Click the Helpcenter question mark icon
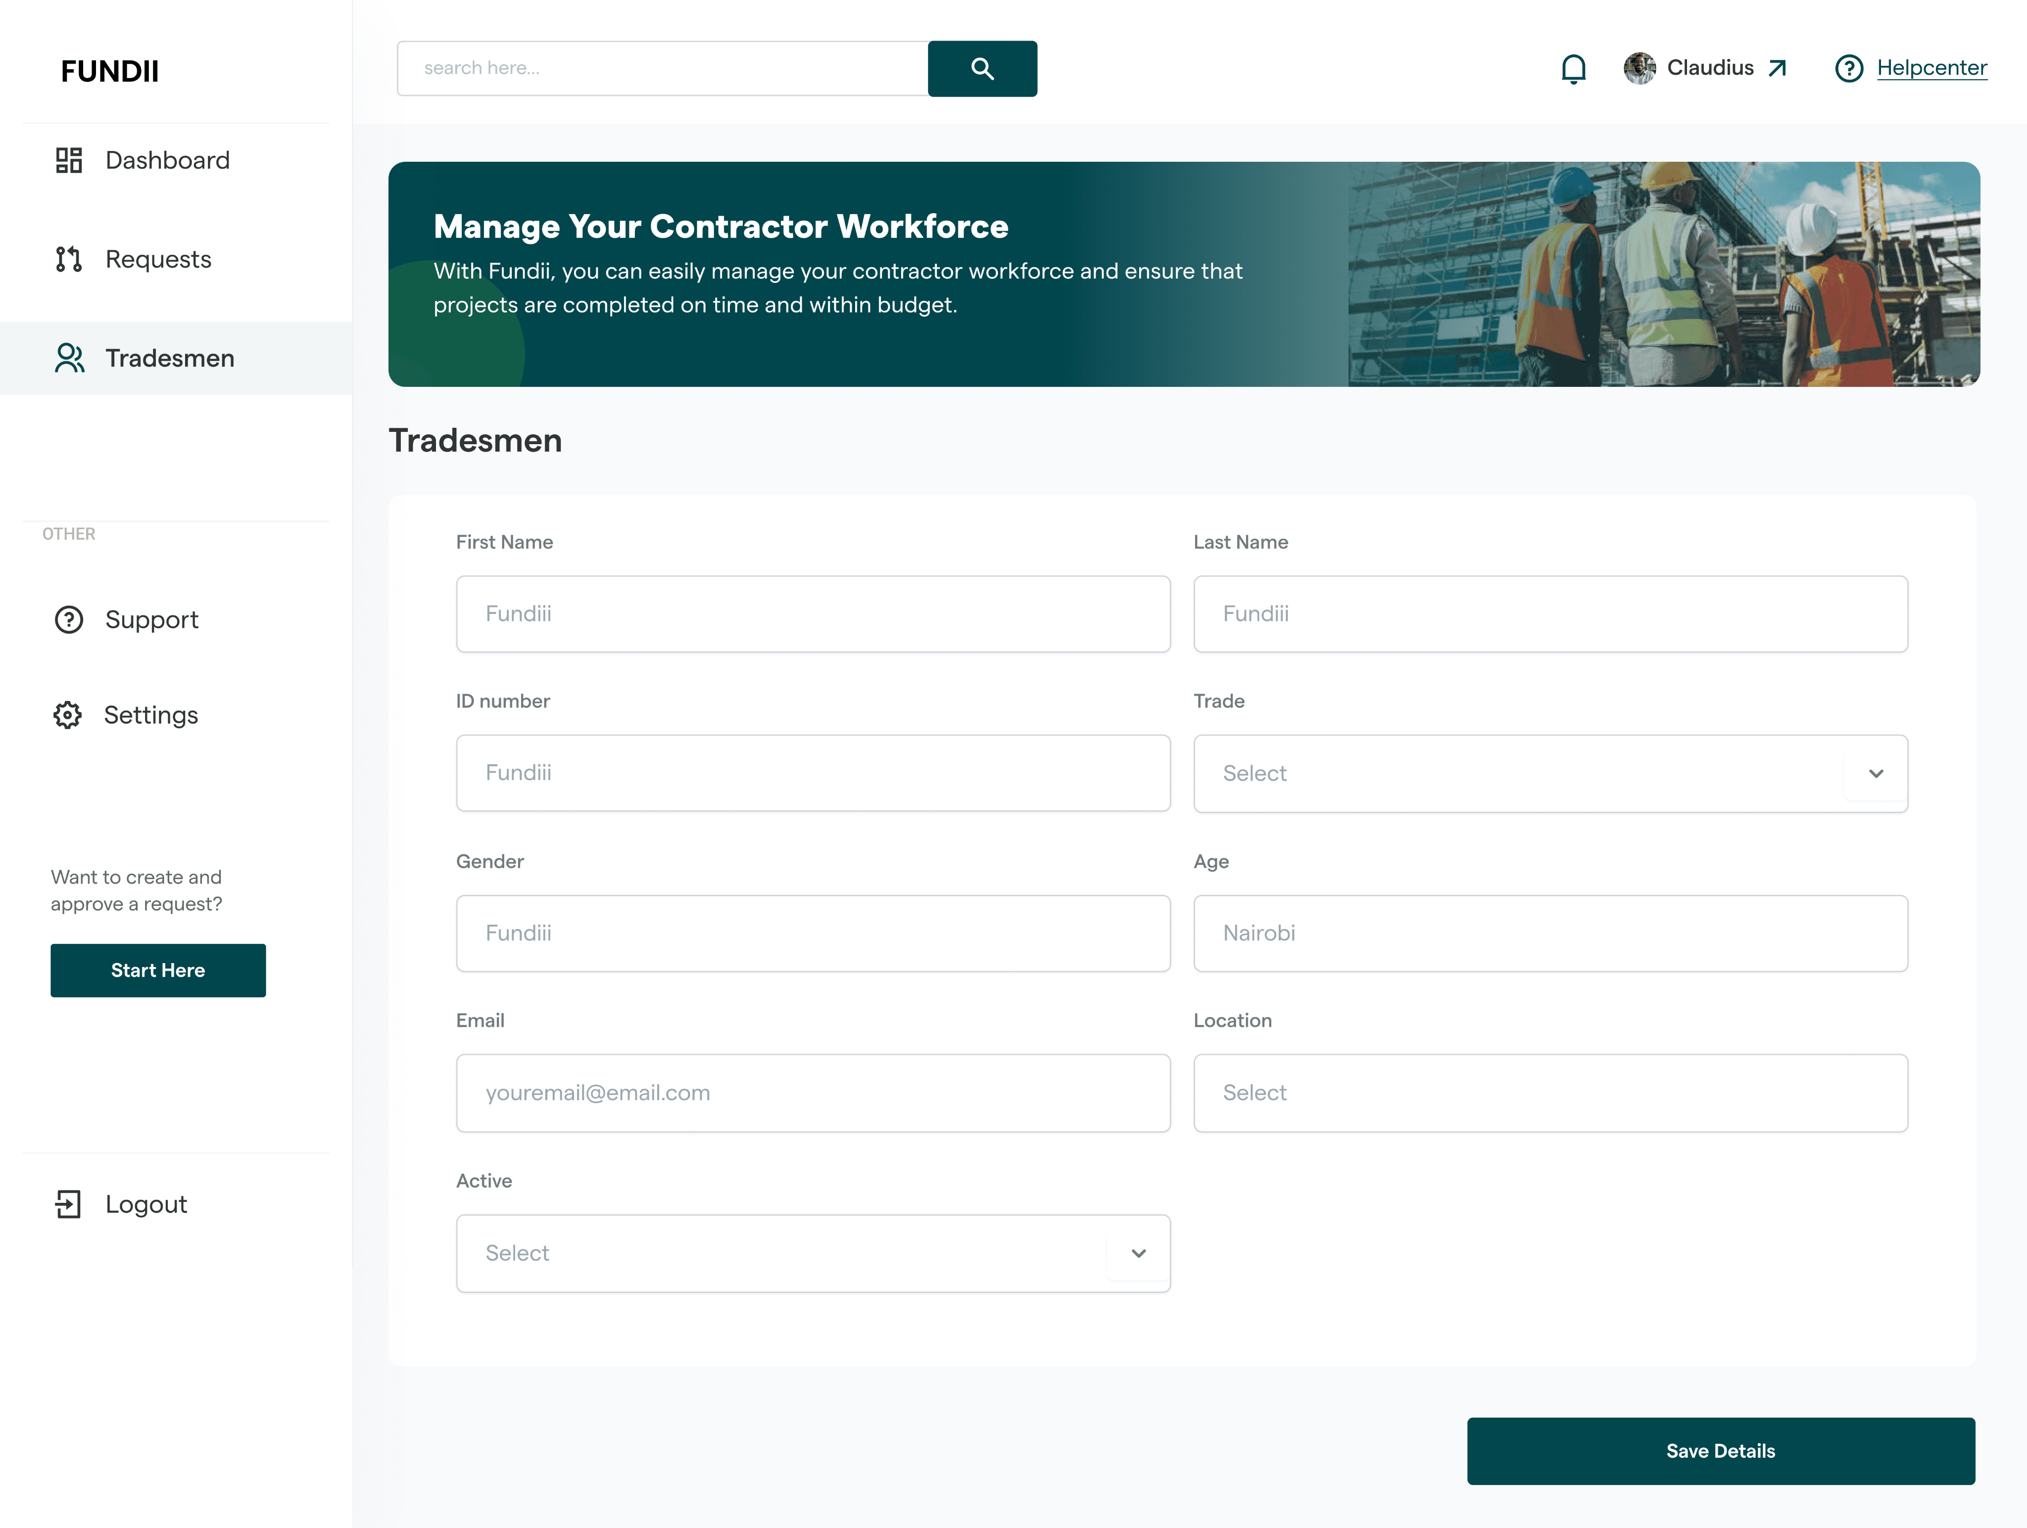2027x1528 pixels. (x=1849, y=68)
